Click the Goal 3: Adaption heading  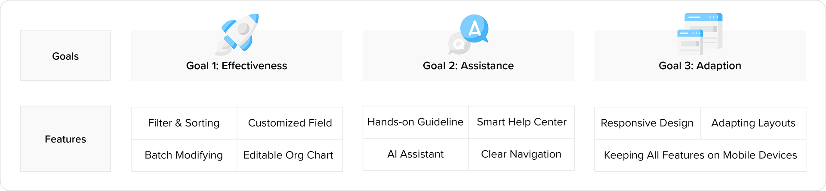[700, 66]
